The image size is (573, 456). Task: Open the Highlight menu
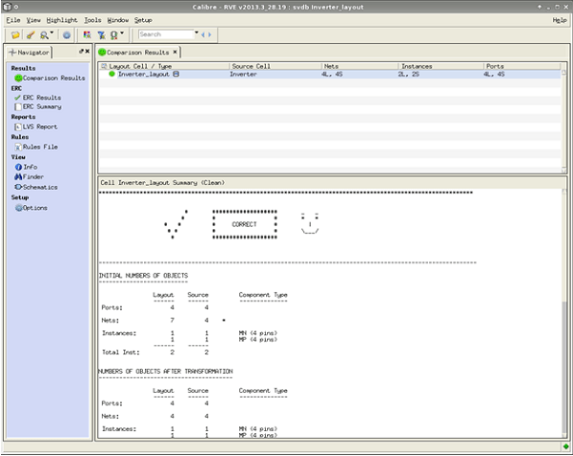(62, 19)
